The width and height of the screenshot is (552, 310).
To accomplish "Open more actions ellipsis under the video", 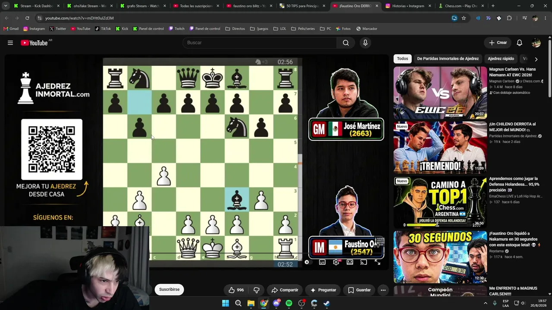I will tap(383, 290).
